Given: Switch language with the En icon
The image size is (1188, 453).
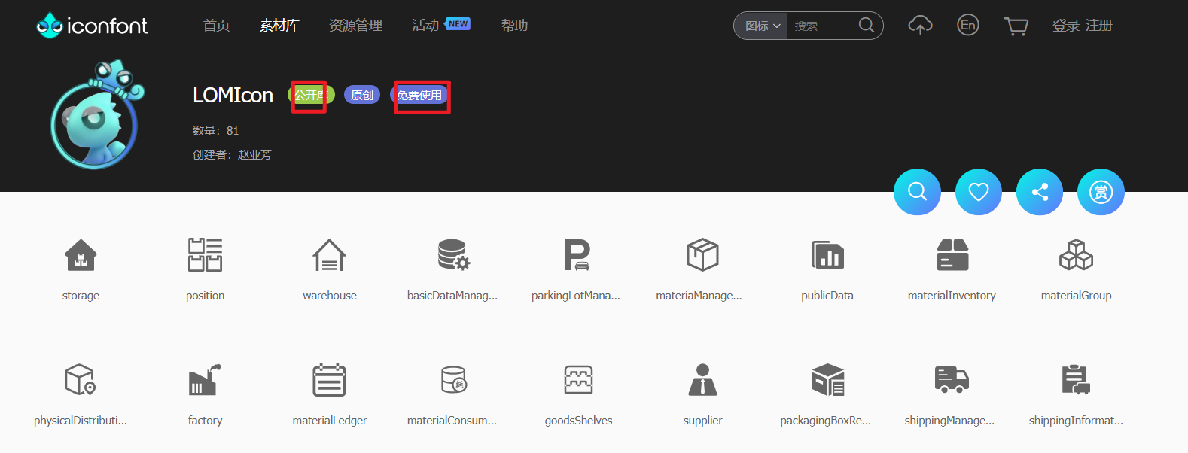Looking at the screenshot, I should (x=968, y=25).
